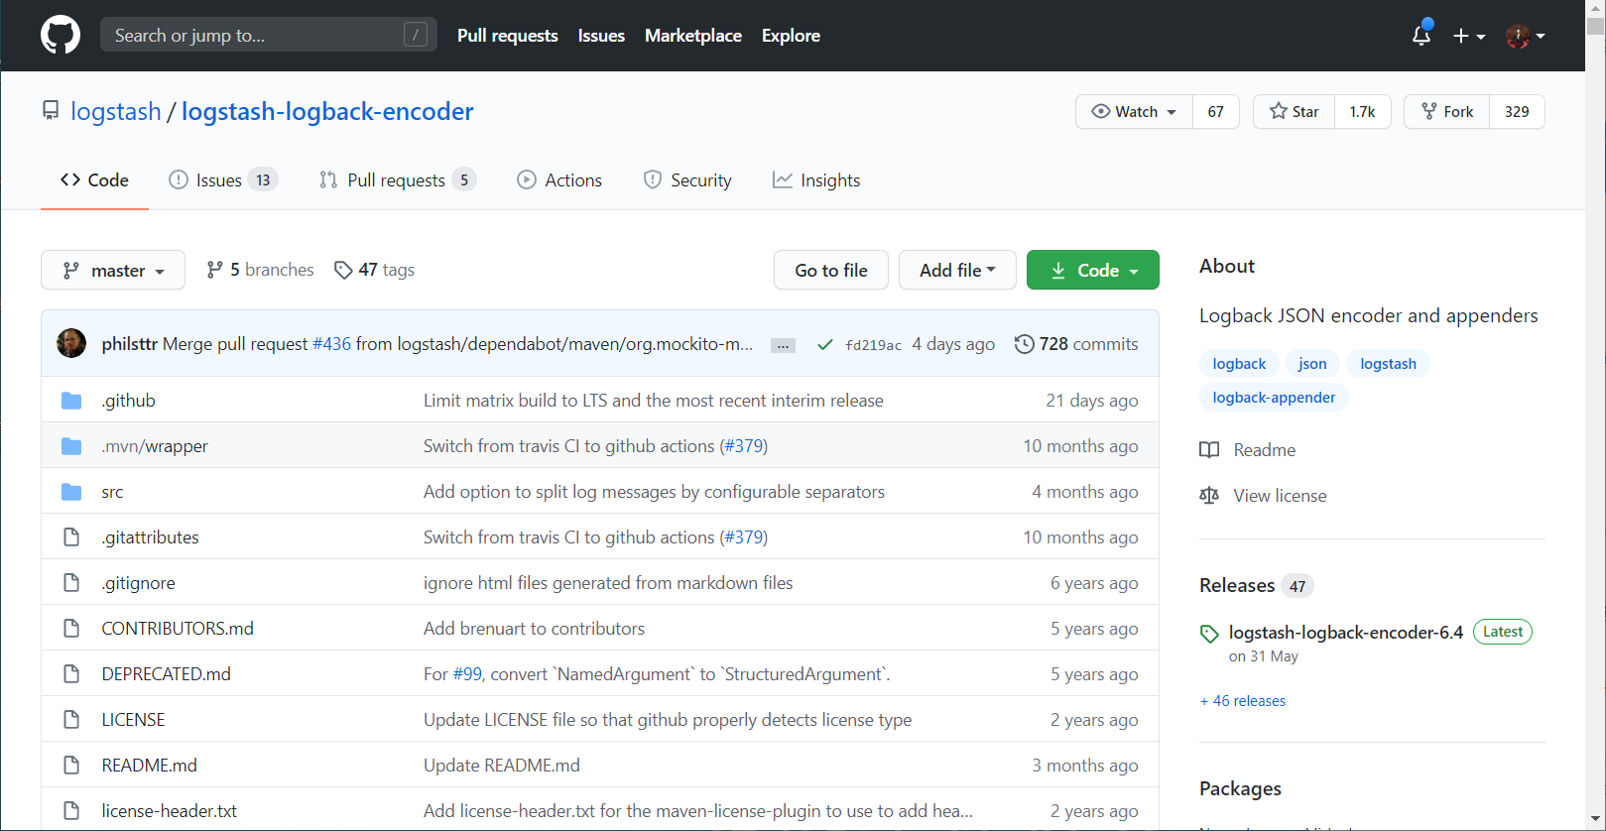Select the logback-appender topic tag
Viewport: 1606px width, 831px height.
pyautogui.click(x=1274, y=398)
